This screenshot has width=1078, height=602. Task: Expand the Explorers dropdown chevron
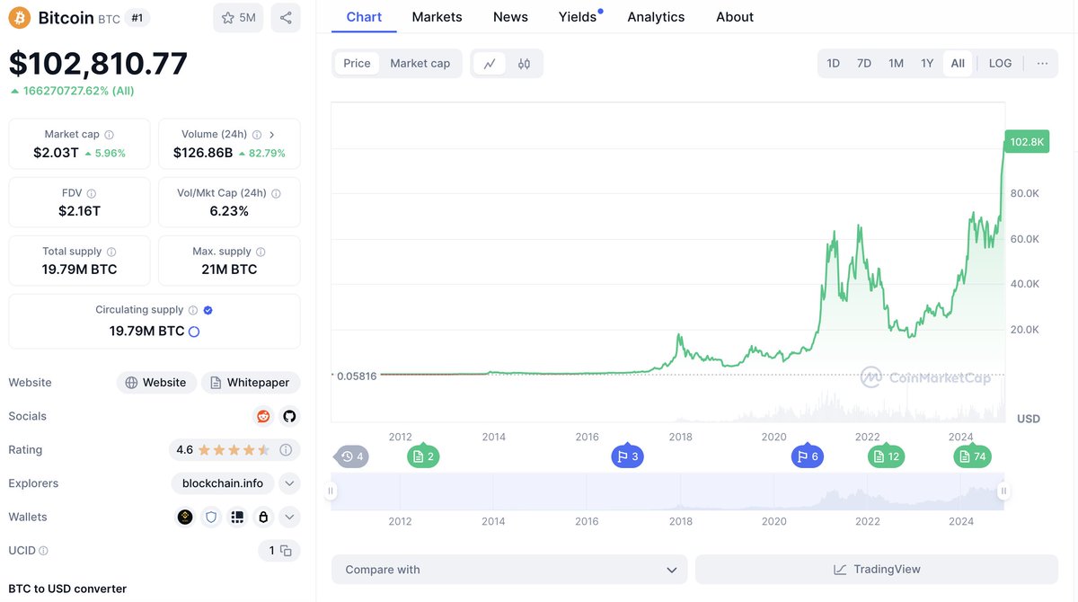pos(289,483)
